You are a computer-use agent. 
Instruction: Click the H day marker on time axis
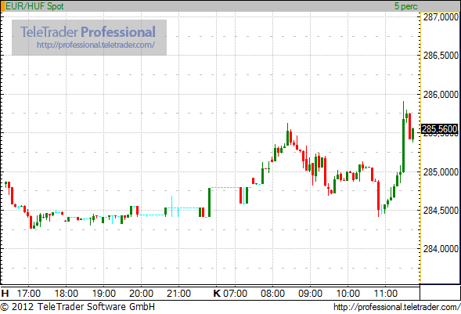pyautogui.click(x=5, y=293)
